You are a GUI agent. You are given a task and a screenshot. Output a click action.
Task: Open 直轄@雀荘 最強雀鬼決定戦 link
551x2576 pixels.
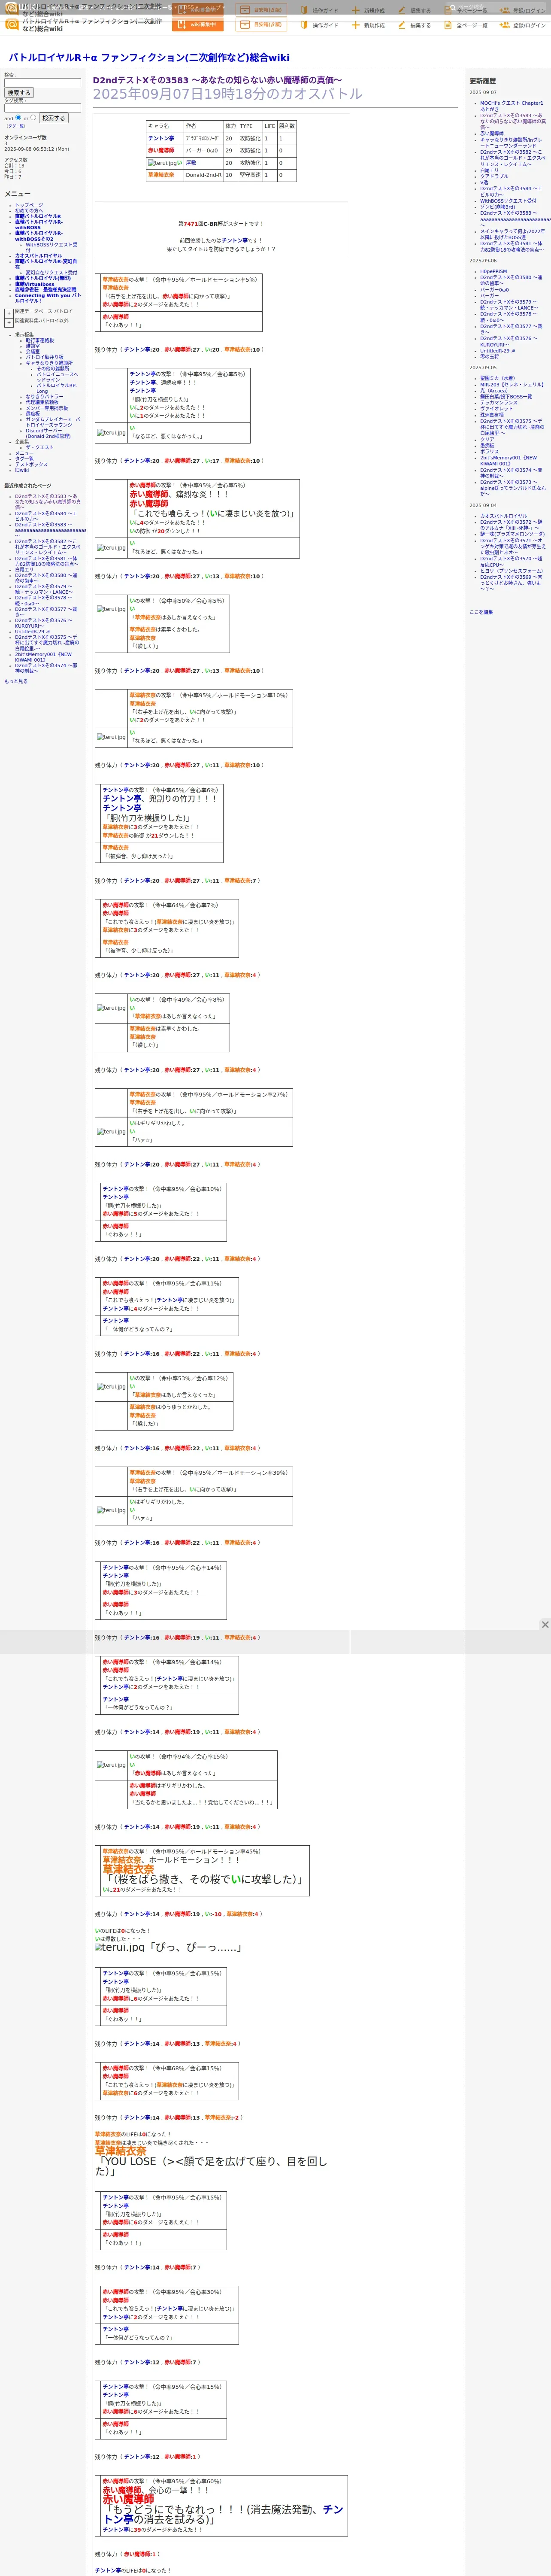click(x=45, y=290)
